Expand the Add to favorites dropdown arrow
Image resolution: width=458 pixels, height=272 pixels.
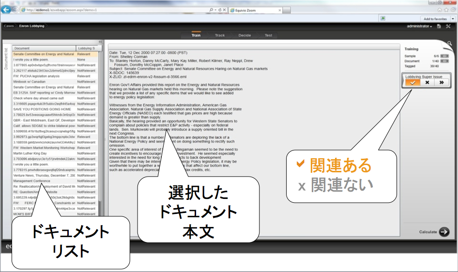tap(453, 18)
